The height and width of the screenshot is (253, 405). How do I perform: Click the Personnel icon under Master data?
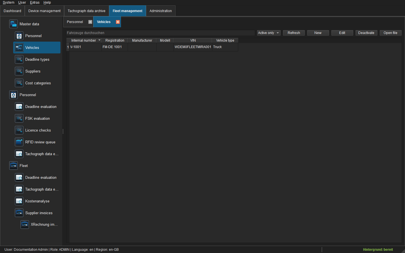pos(19,36)
